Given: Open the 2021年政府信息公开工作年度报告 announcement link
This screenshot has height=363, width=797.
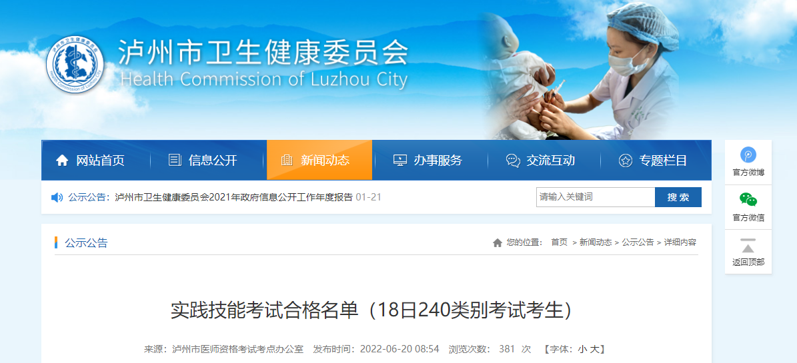Looking at the screenshot, I should (x=234, y=198).
